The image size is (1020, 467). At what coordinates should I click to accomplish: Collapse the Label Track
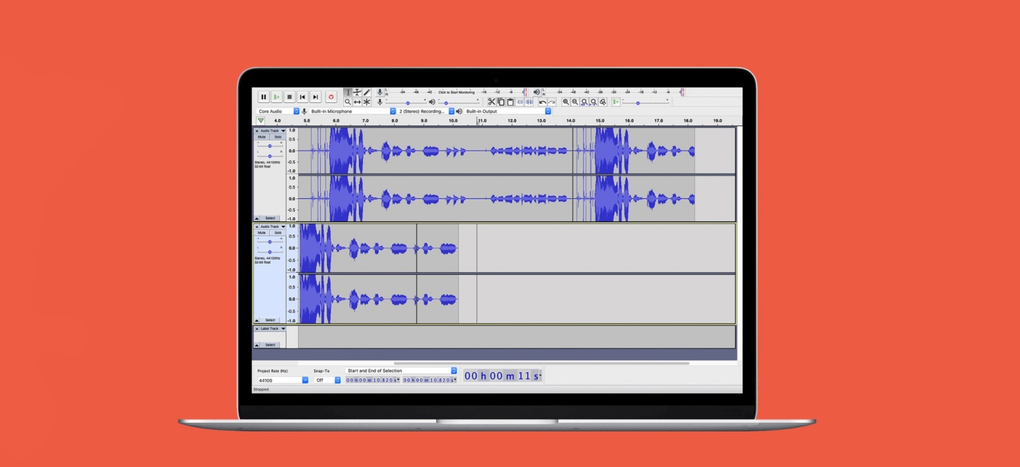[257, 345]
